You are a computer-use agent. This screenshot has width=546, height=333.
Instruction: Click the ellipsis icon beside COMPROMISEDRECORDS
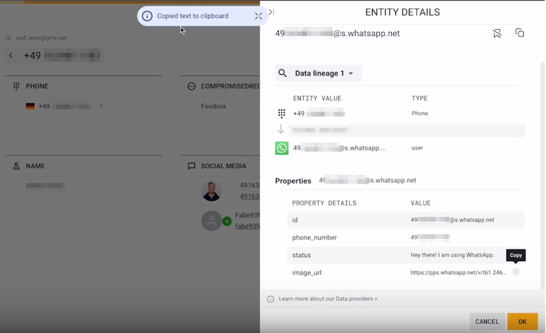tap(192, 86)
